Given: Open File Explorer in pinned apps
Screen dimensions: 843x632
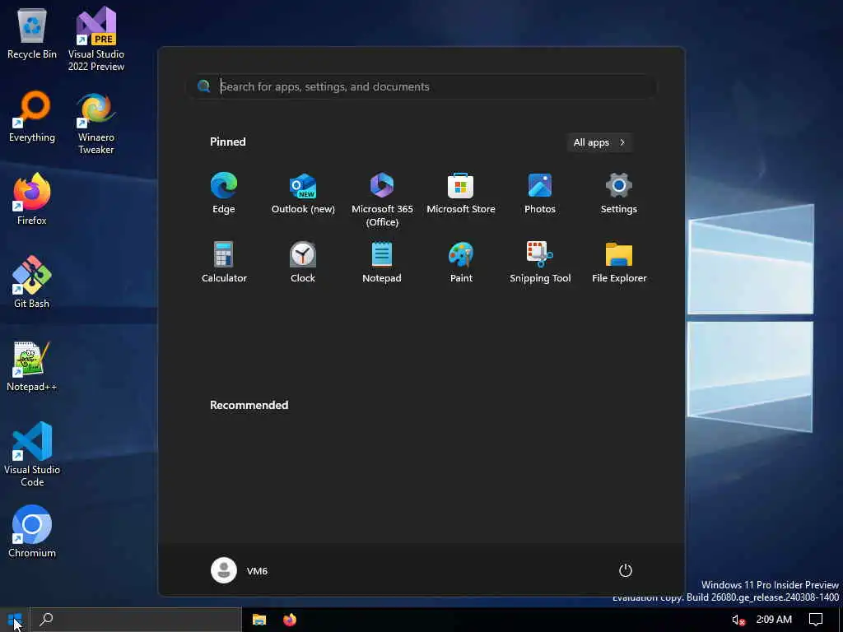Looking at the screenshot, I should click(x=619, y=263).
